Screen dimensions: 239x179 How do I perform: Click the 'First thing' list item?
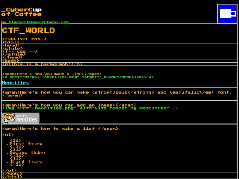[x=26, y=144]
